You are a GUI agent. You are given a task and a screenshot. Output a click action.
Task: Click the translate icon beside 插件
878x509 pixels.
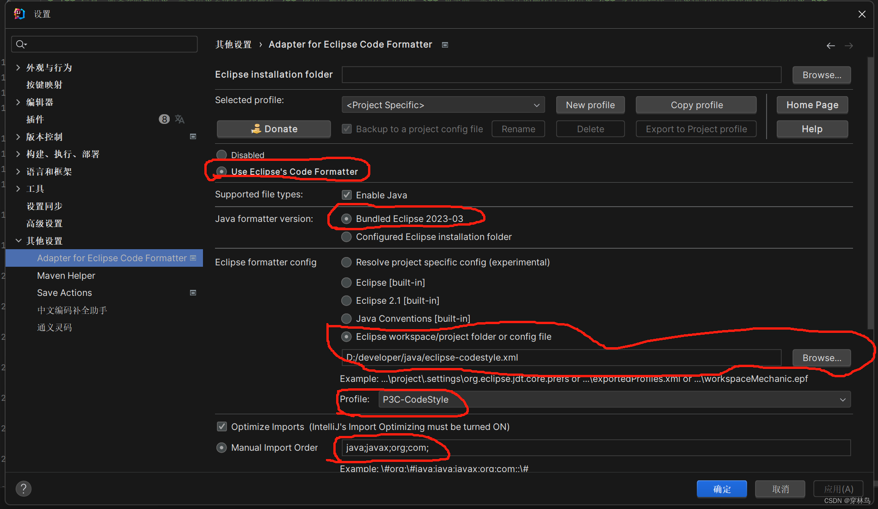[180, 119]
